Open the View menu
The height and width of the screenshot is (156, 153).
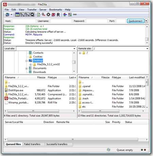coord(21,10)
